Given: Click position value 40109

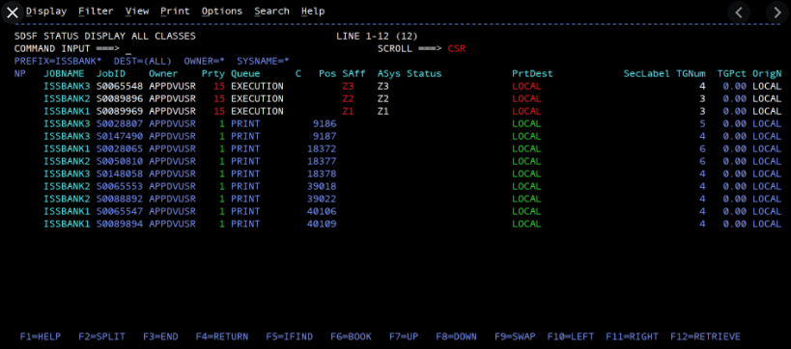Looking at the screenshot, I should [x=322, y=224].
